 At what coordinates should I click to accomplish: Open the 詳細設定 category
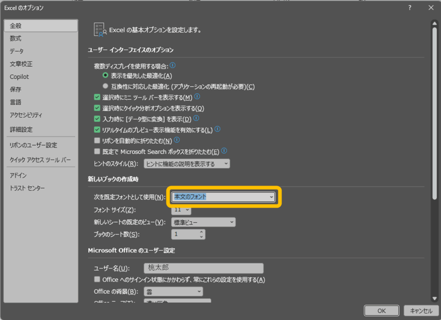pyautogui.click(x=41, y=129)
